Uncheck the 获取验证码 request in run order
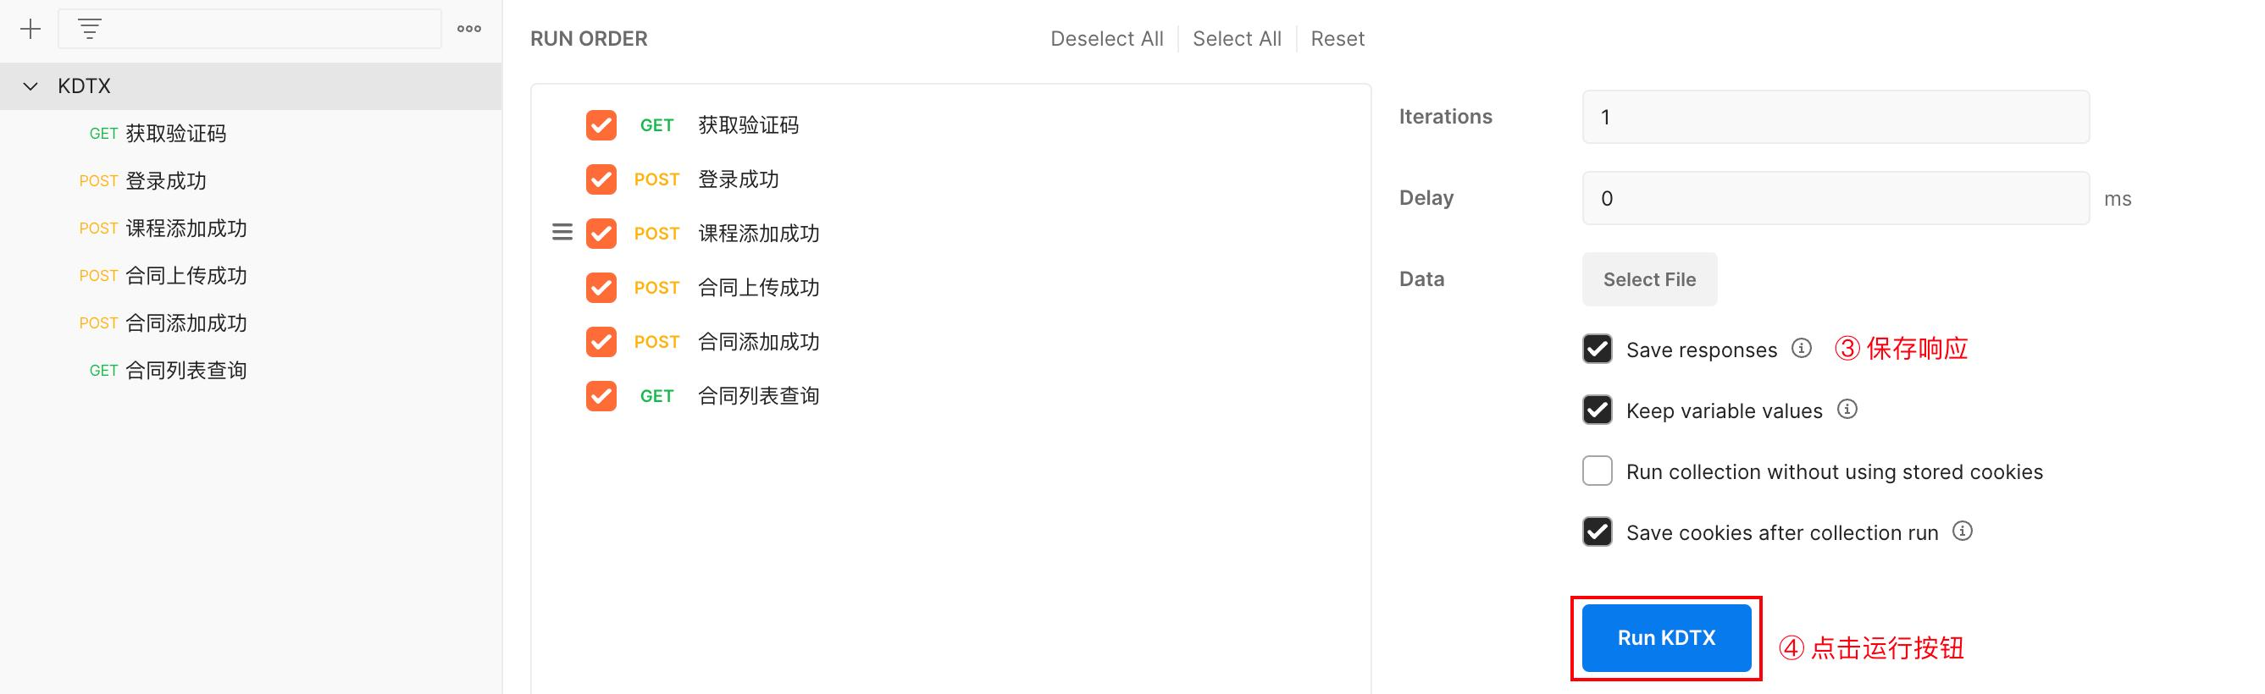Viewport: 2265px width, 694px height. coord(601,125)
